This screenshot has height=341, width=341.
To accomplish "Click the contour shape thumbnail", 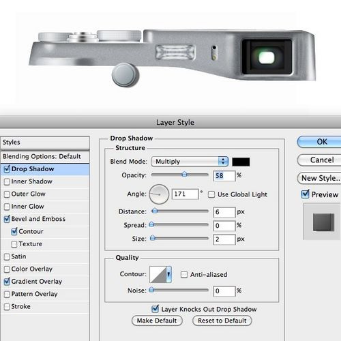I will [158, 274].
